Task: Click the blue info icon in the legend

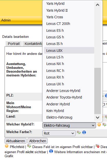Action: click(51, 151)
